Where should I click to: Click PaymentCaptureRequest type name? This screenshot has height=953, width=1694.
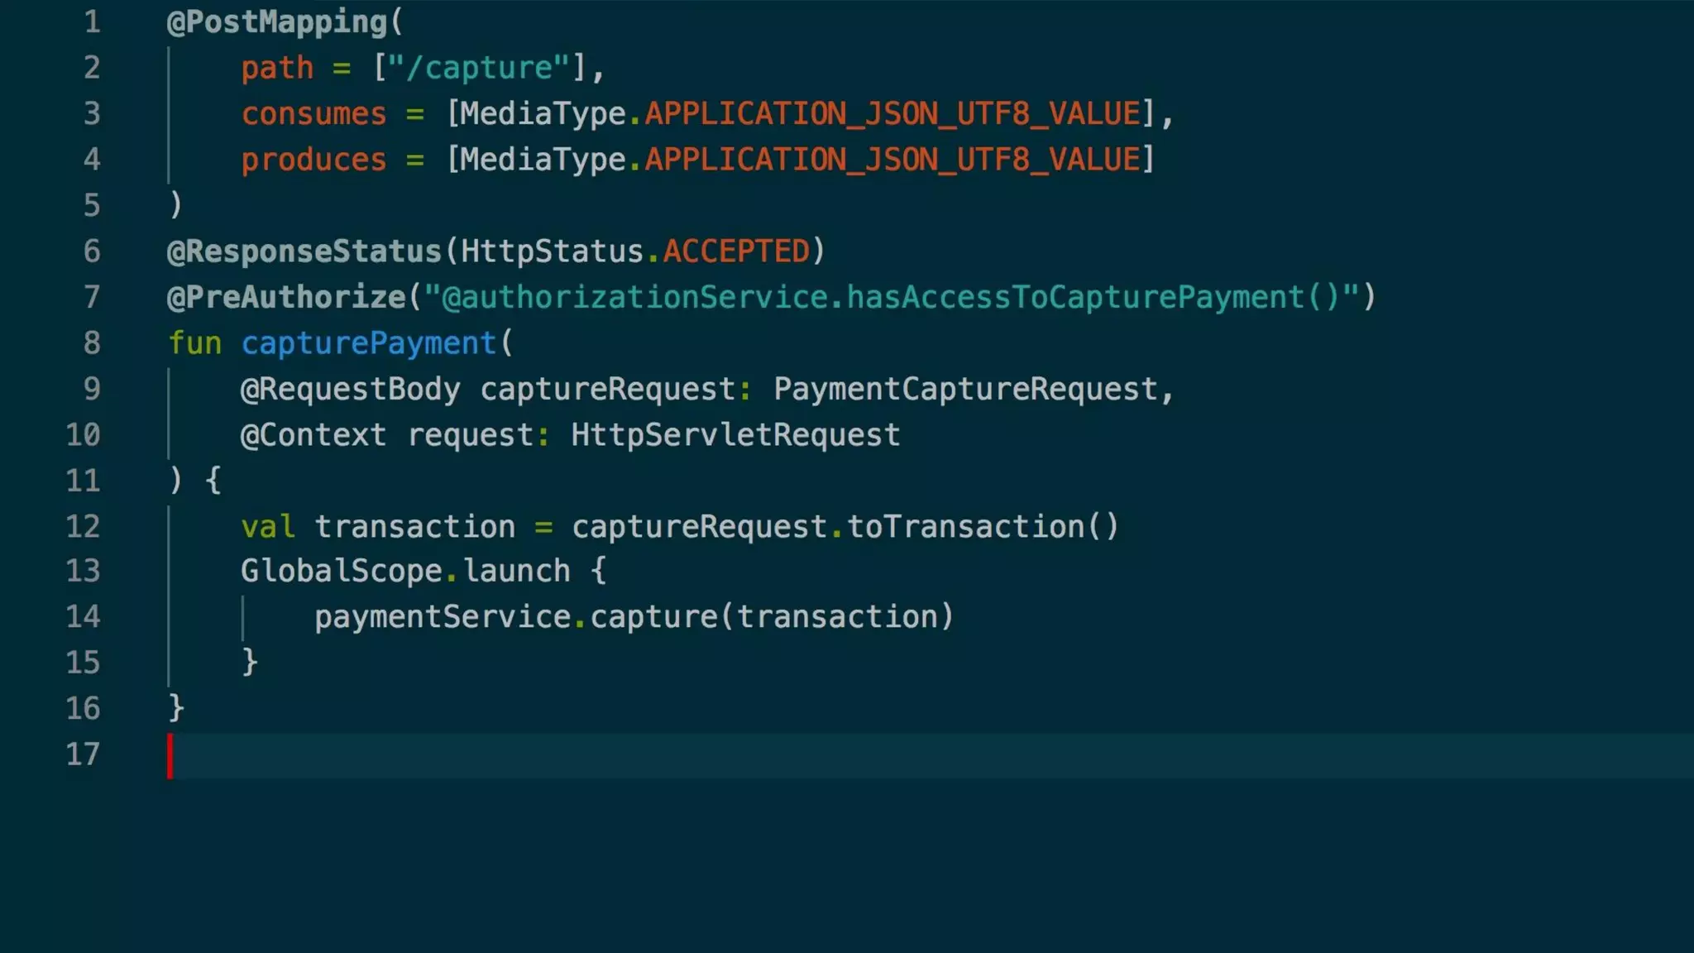965,389
